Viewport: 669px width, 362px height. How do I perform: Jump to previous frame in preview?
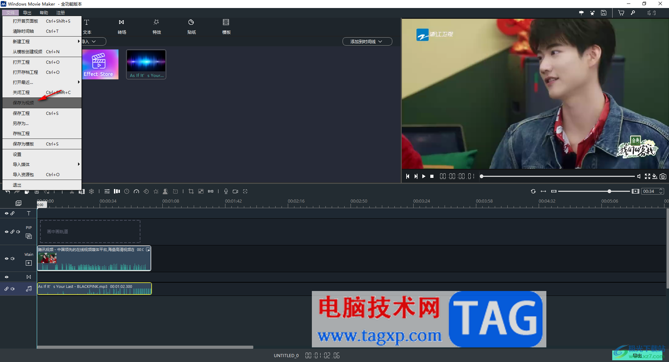point(408,176)
